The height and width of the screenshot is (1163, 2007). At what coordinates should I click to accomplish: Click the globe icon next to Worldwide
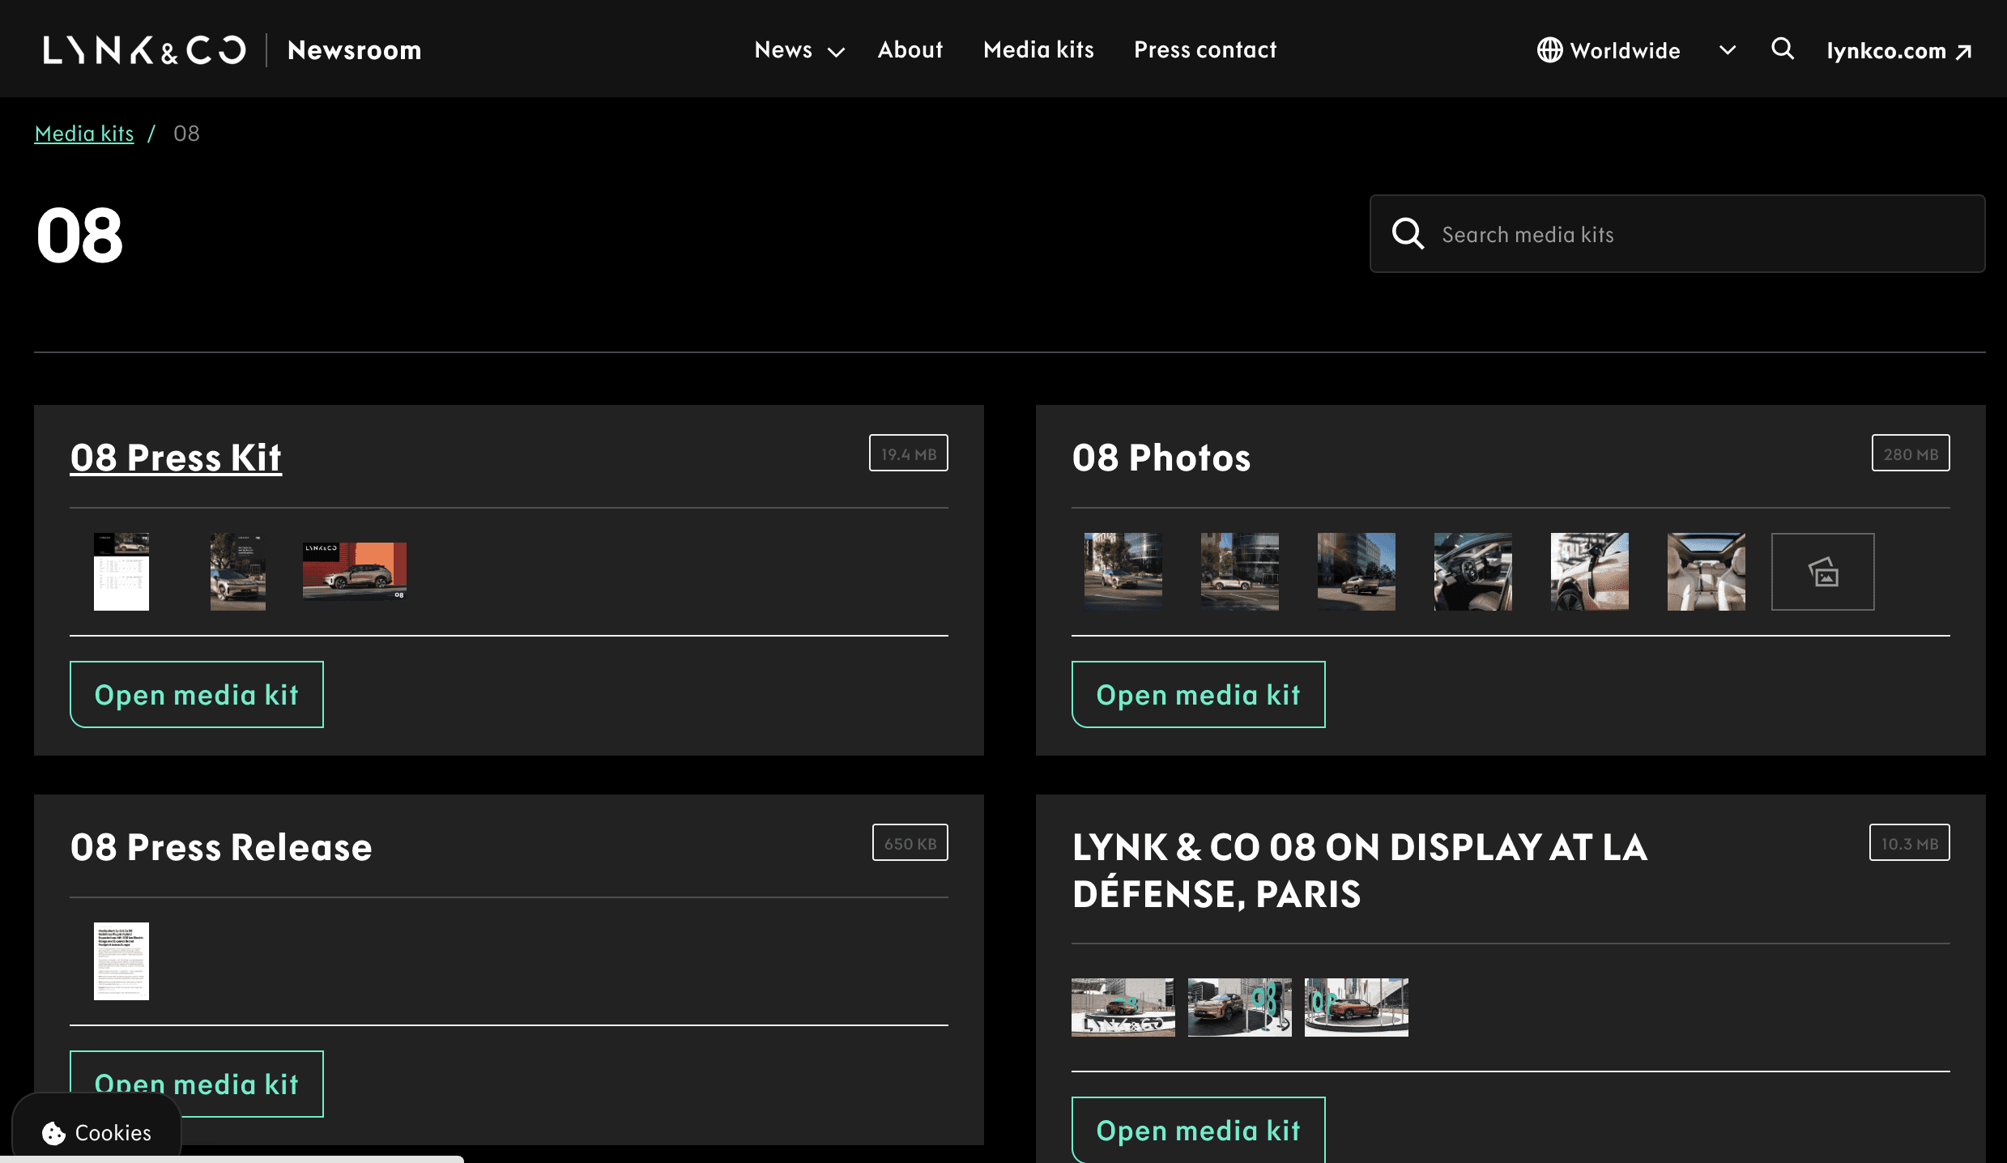coord(1549,50)
